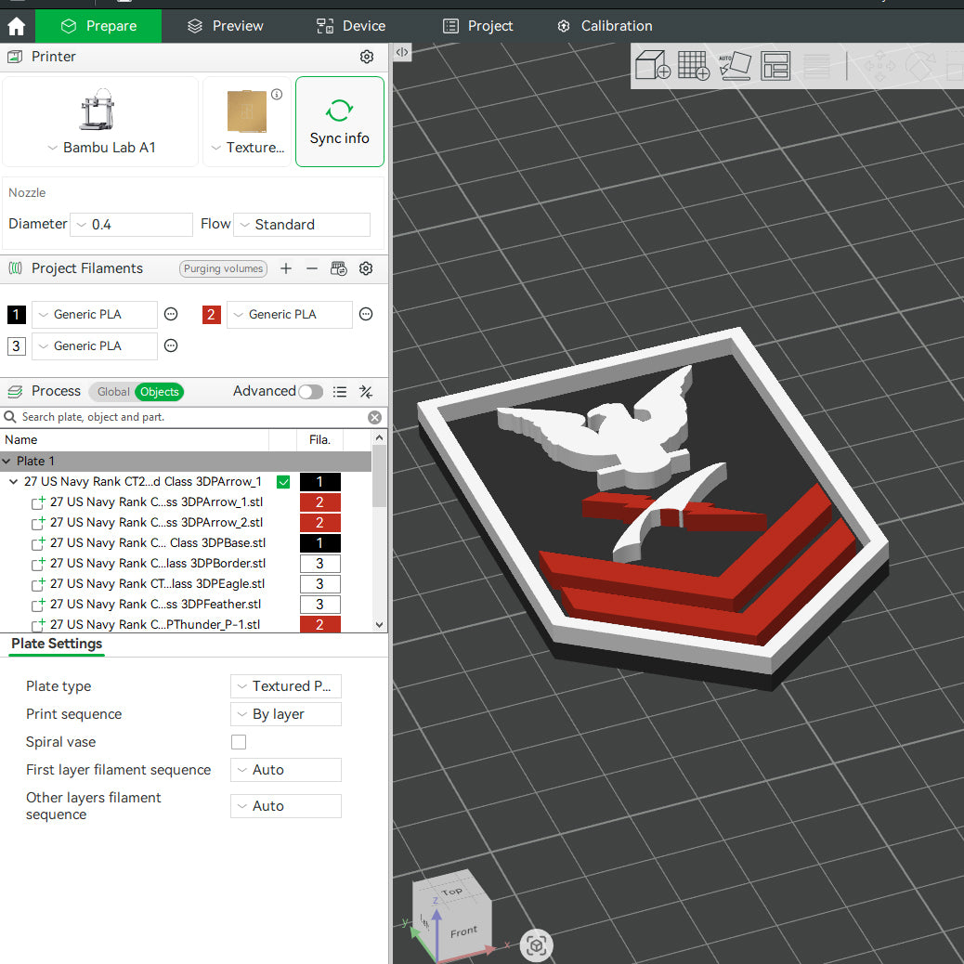Open Flow Standard dropdown
This screenshot has height=964, width=964.
(x=302, y=225)
